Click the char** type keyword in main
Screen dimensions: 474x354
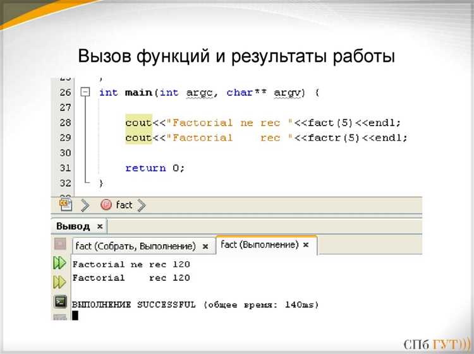click(246, 92)
